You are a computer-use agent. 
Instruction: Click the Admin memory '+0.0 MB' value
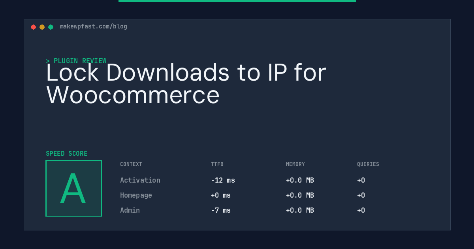pos(300,210)
